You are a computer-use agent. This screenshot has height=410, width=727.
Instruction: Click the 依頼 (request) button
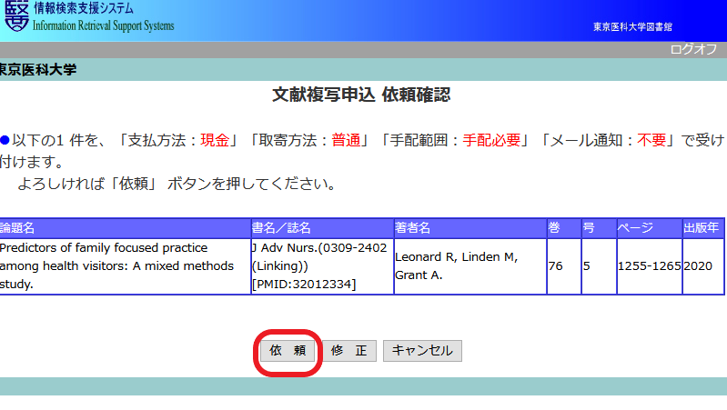click(x=288, y=351)
